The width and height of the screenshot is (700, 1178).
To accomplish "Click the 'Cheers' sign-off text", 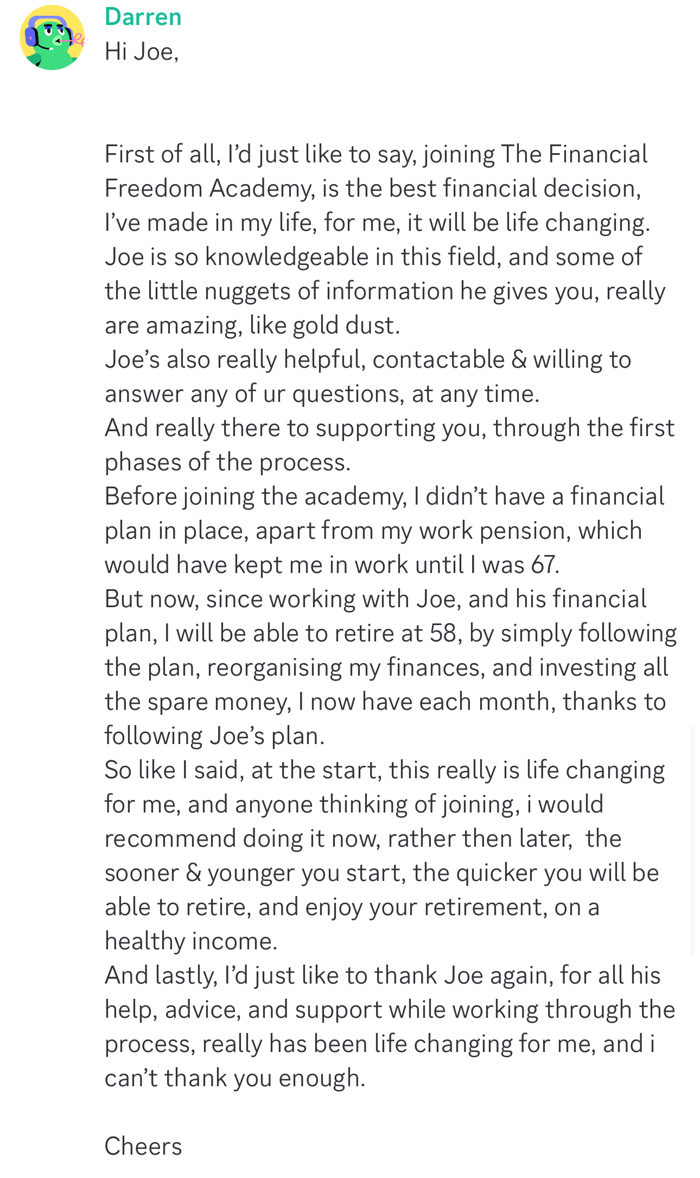I will point(143,1147).
